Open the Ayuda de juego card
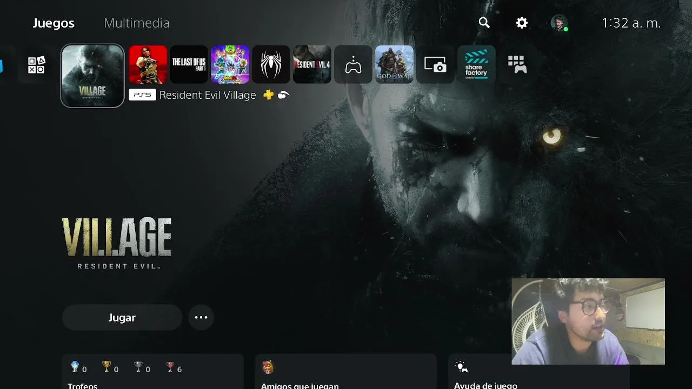 click(539, 372)
